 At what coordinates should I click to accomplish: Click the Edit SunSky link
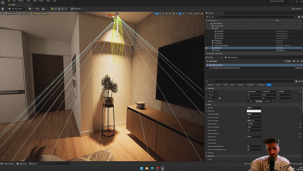[x=280, y=50]
